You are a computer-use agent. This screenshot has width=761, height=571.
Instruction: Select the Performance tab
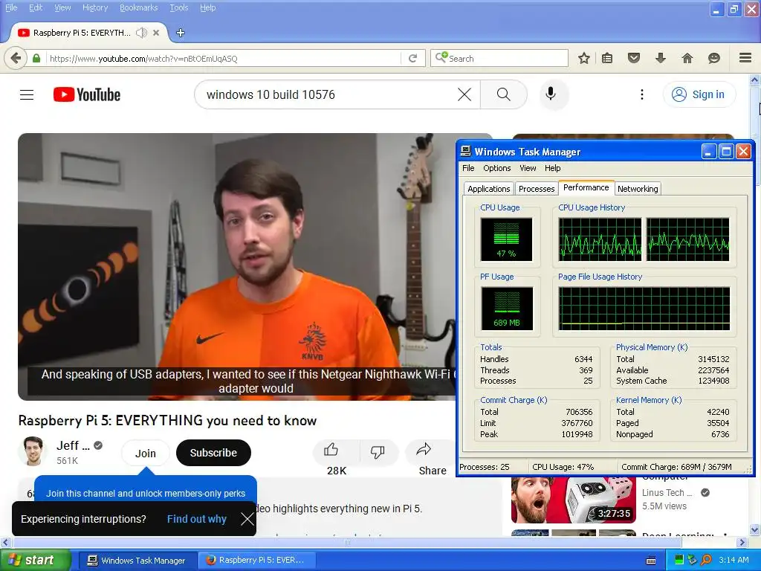pos(586,187)
